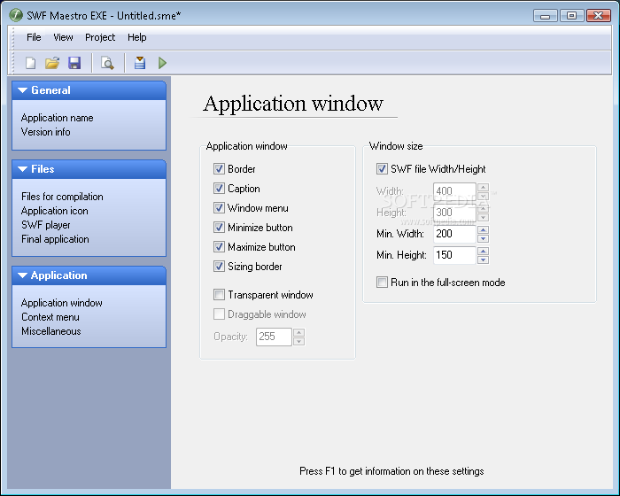Click the Min. Height input field
Screen dimensions: 620x496
point(454,255)
